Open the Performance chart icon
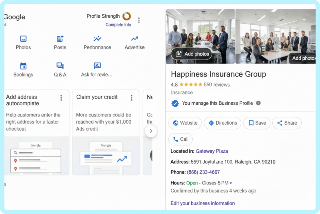The image size is (320, 214). [x=97, y=38]
